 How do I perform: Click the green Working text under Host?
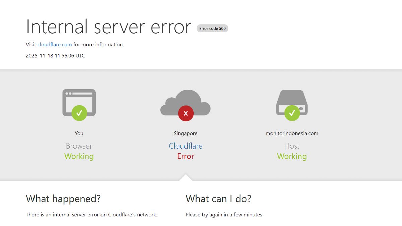point(292,156)
